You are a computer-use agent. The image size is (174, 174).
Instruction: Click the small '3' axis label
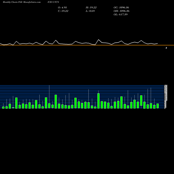tap(166, 48)
